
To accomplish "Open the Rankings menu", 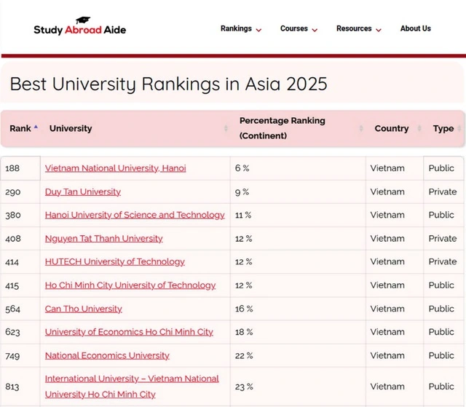I will (x=236, y=28).
